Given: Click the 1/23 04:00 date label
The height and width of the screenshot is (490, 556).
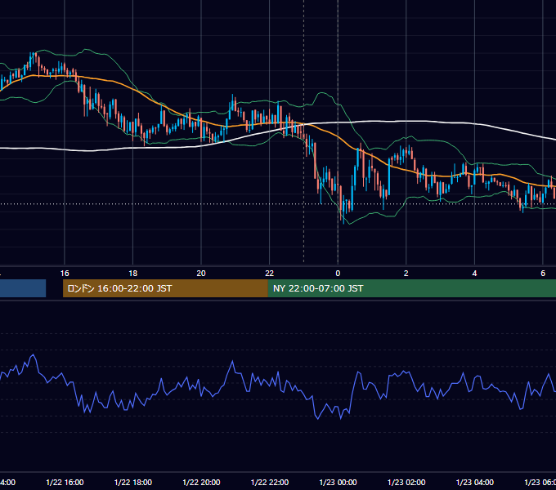Looking at the screenshot, I should (x=475, y=482).
